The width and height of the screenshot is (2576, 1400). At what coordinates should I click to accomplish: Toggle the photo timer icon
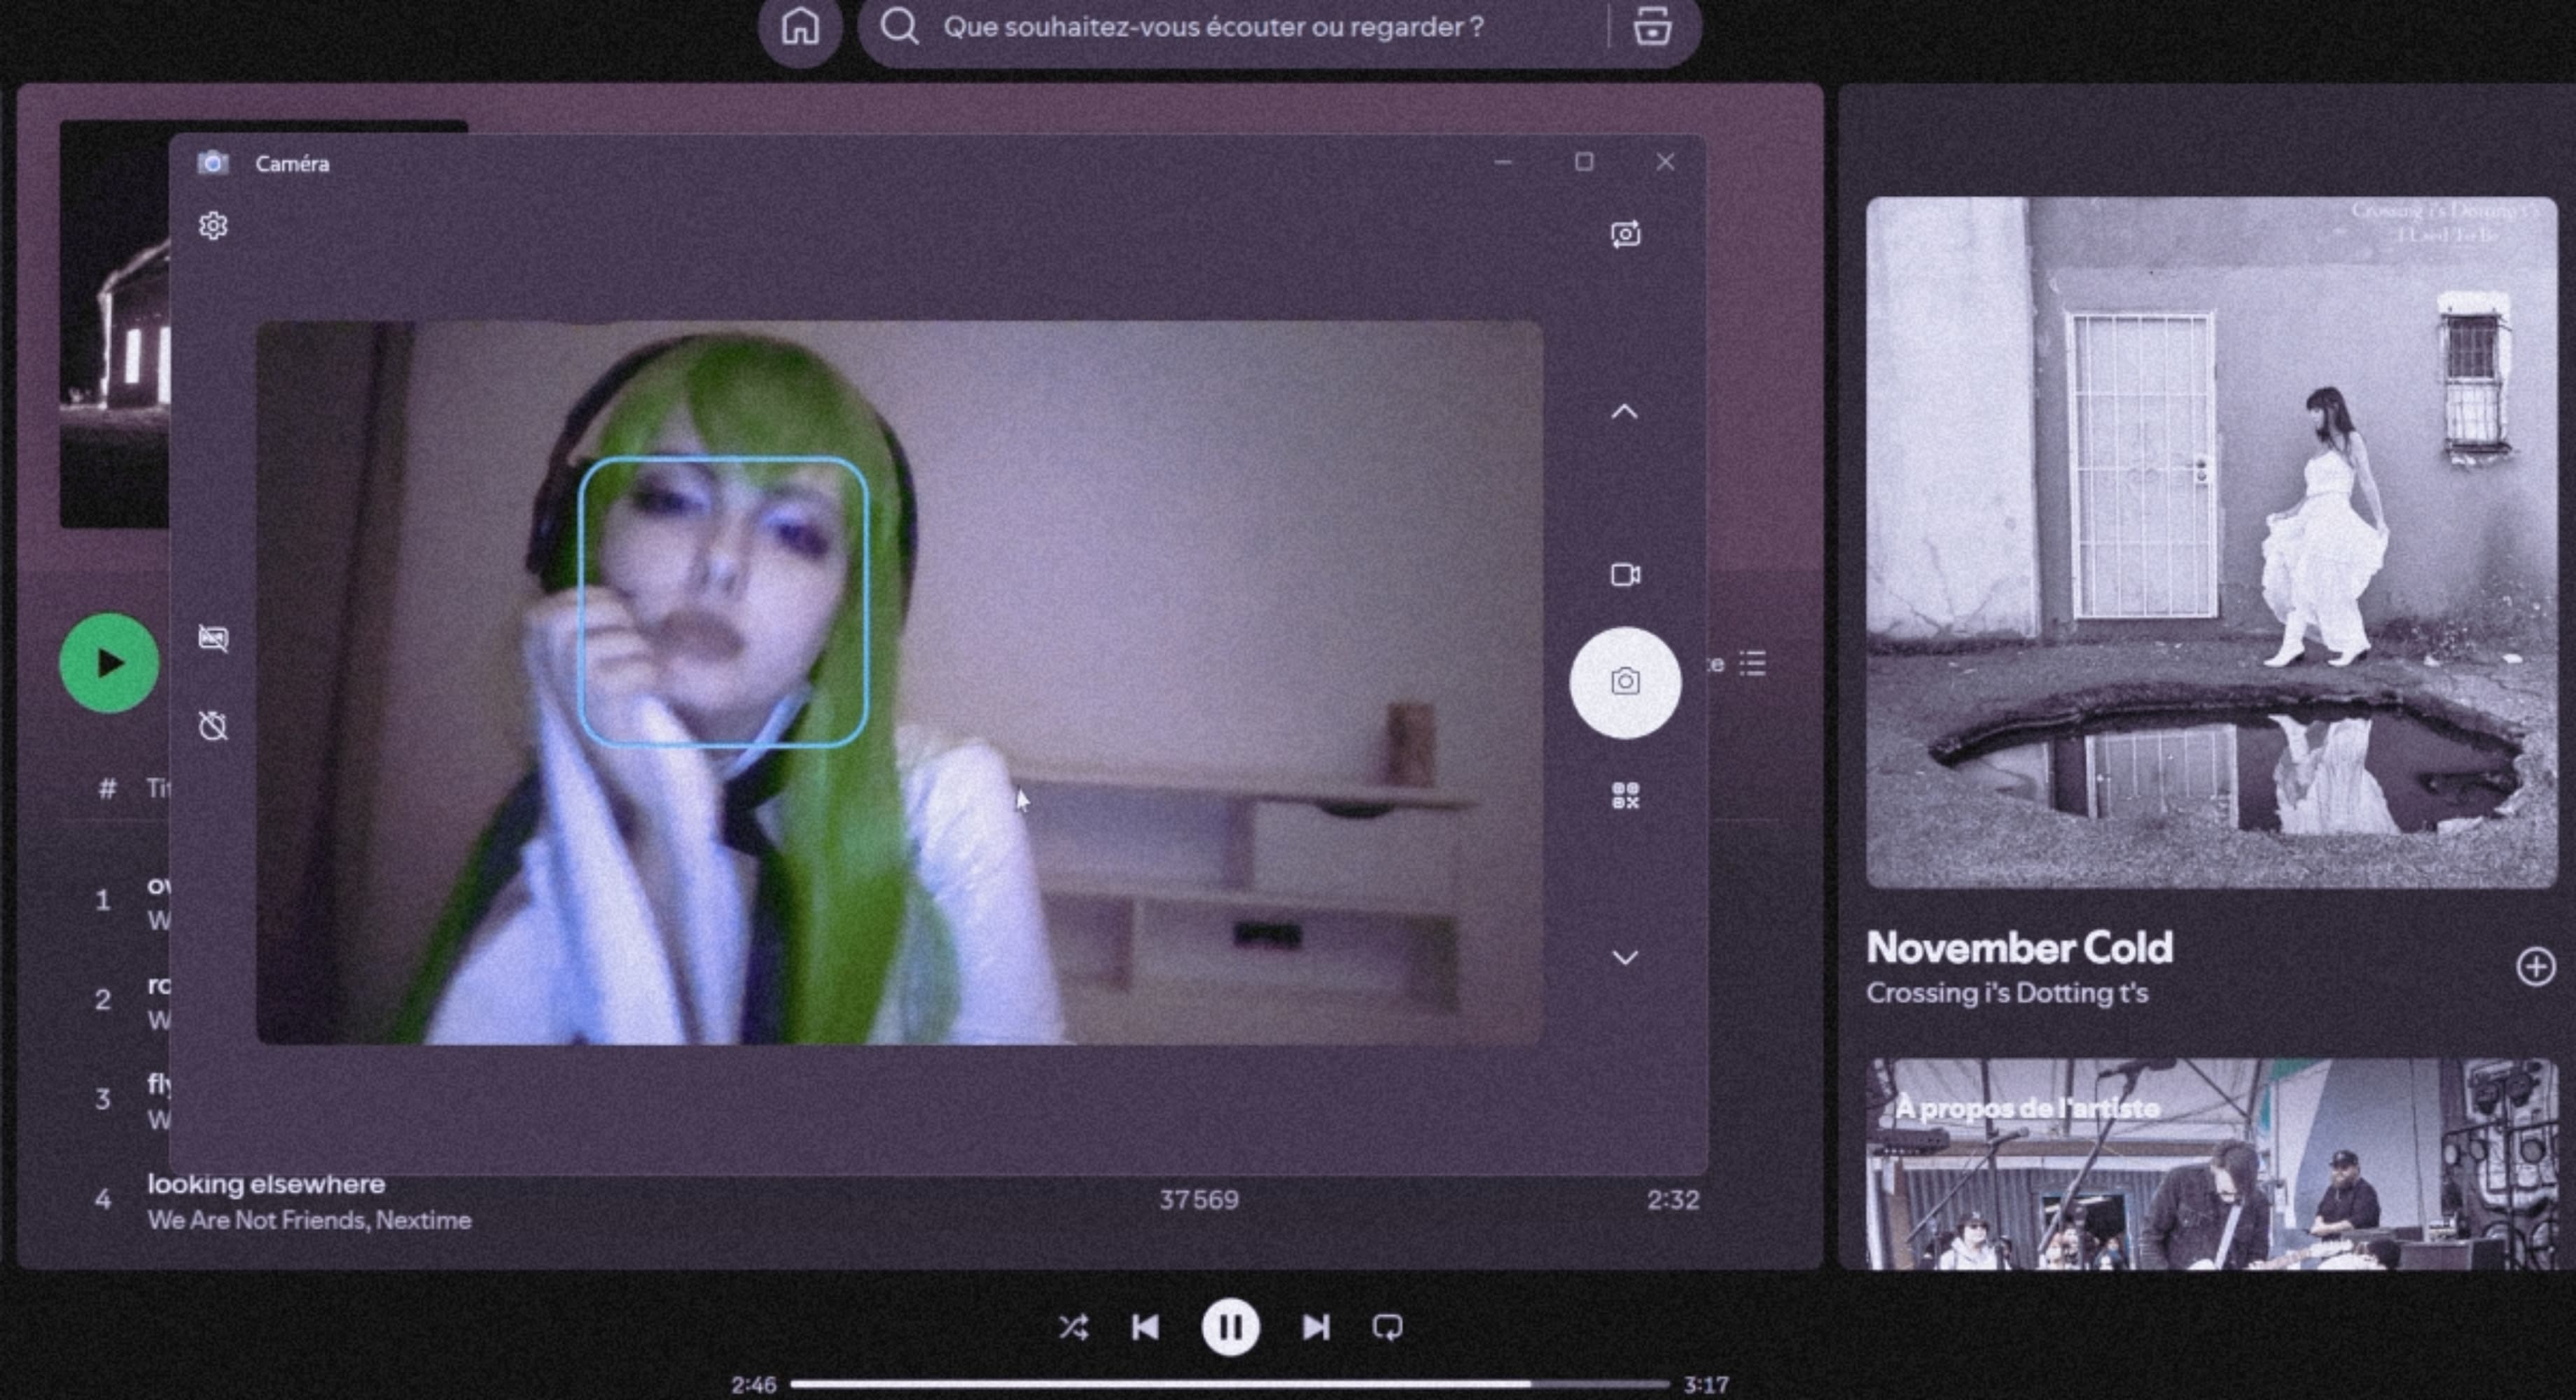pyautogui.click(x=213, y=726)
